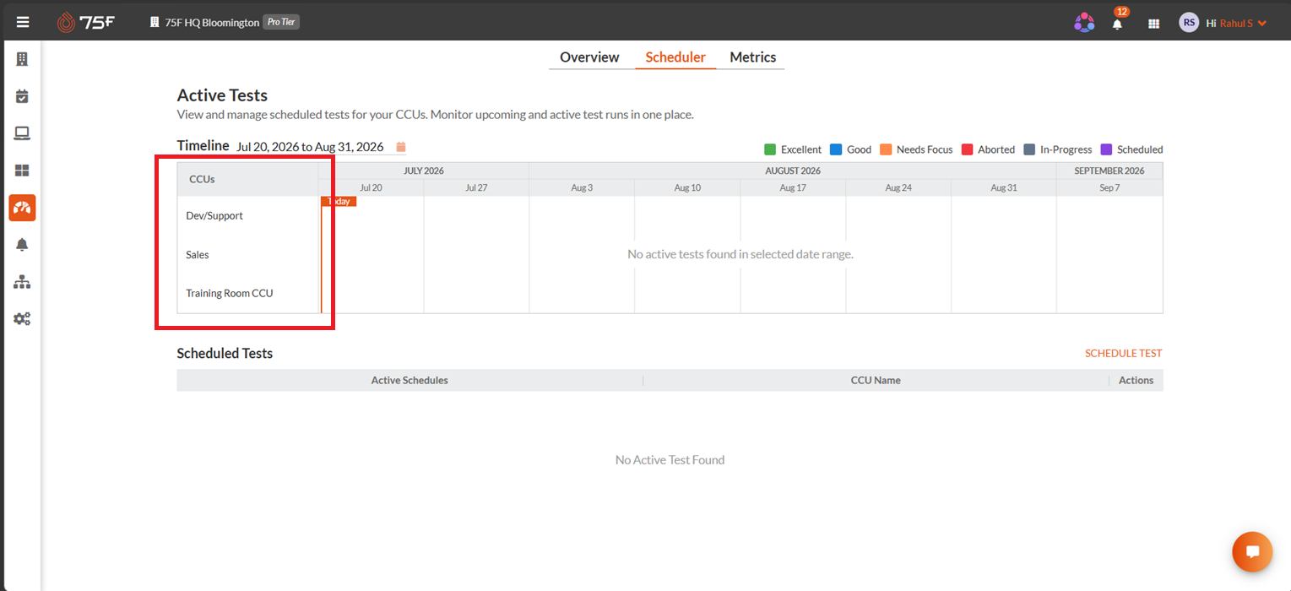This screenshot has width=1291, height=591.
Task: Switch to the Overview tab
Action: (x=589, y=57)
